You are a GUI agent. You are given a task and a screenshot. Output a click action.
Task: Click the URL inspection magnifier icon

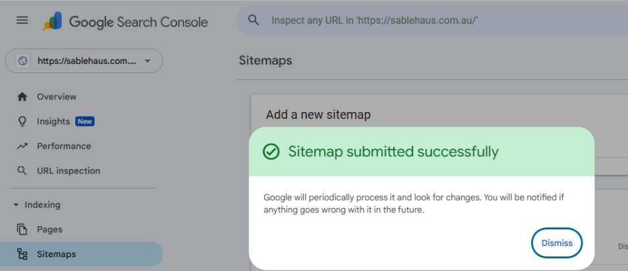pos(22,171)
